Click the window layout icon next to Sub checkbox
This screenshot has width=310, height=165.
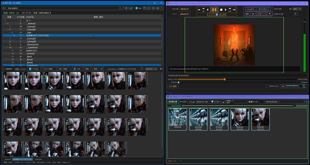pos(144,8)
